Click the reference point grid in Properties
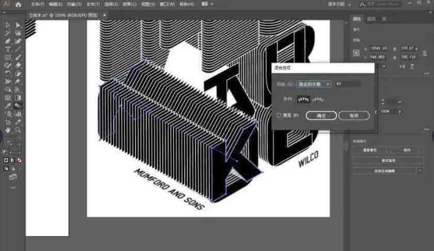 coord(356,53)
